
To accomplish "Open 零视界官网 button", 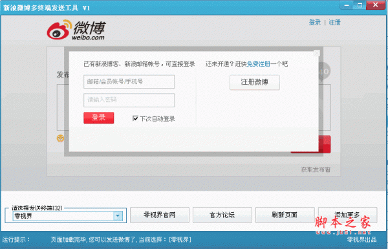I will 160,215.
